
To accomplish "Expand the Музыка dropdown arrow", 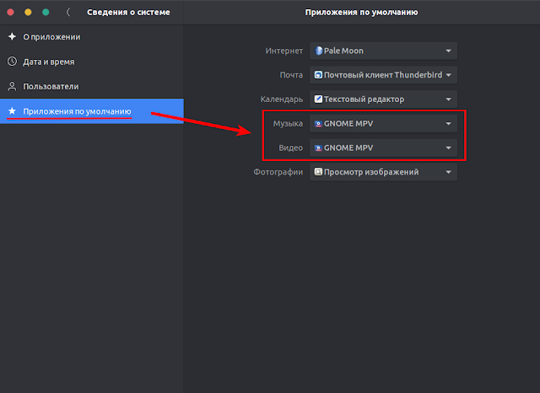I will click(448, 123).
